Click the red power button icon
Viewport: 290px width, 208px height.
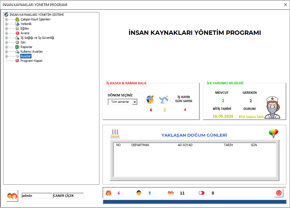click(x=279, y=193)
